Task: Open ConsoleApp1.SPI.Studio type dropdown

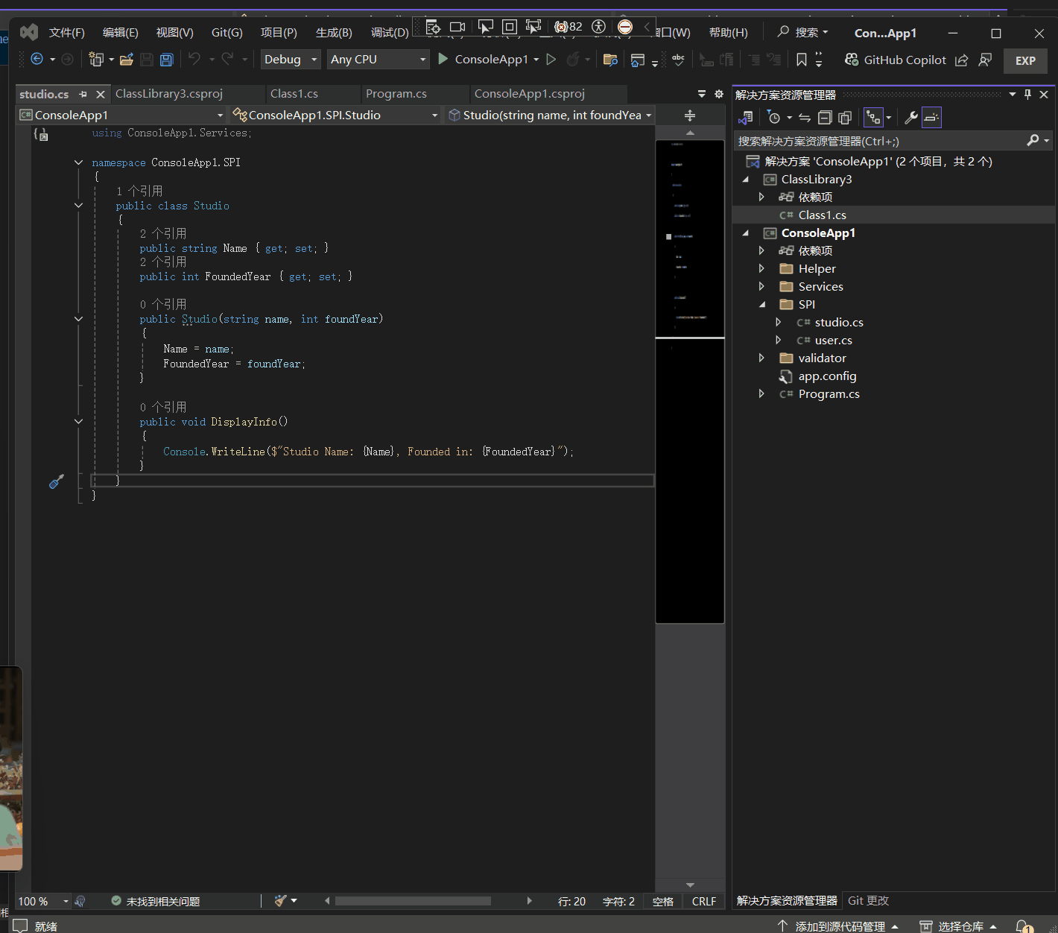Action: [335, 115]
